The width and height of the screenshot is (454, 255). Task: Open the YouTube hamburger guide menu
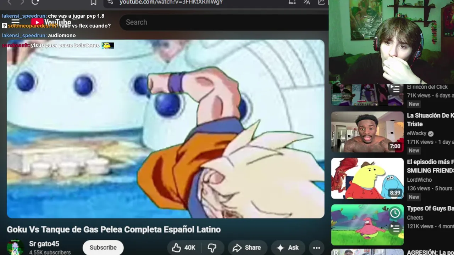tap(16, 22)
